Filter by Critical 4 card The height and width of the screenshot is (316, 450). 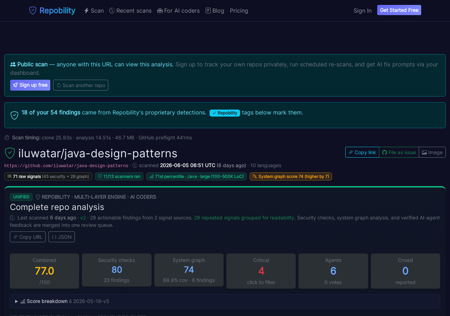tap(261, 271)
